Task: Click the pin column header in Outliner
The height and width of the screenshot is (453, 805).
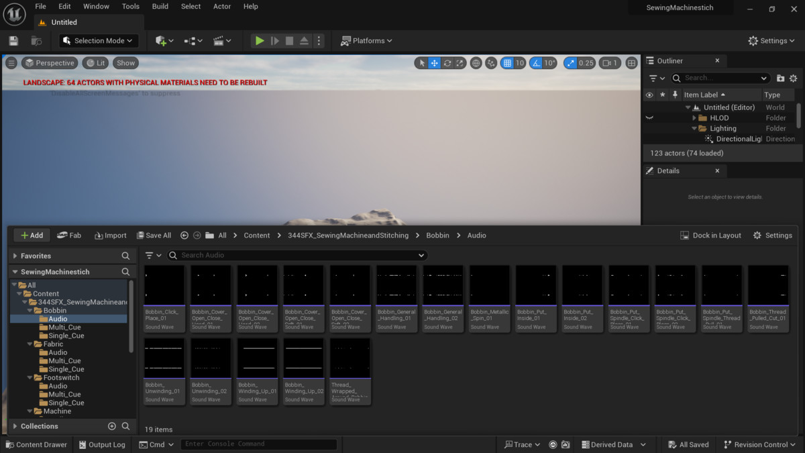Action: [676, 95]
